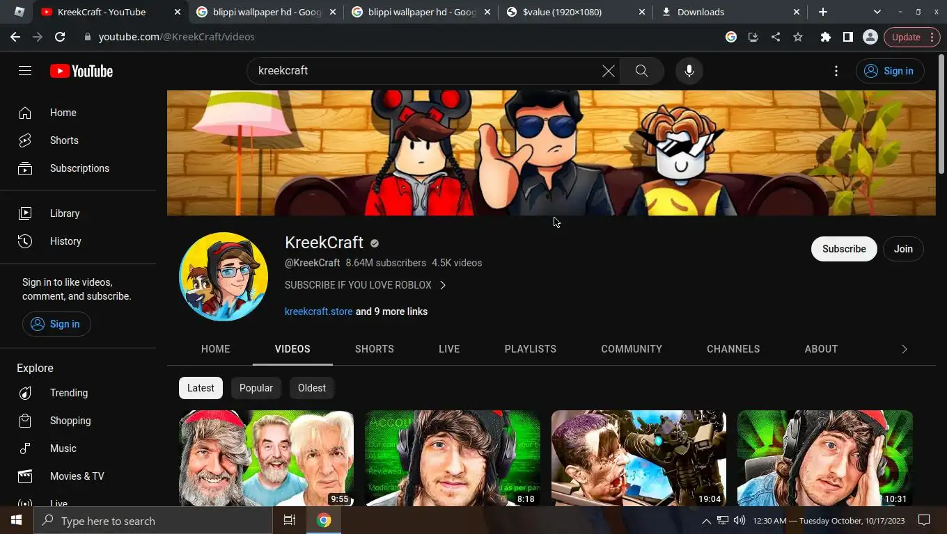This screenshot has width=947, height=534.
Task: Select the Latest sort chip
Action: (x=201, y=388)
